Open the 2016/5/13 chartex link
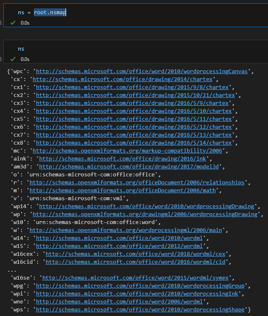This screenshot has height=316, width=268. [x=134, y=135]
